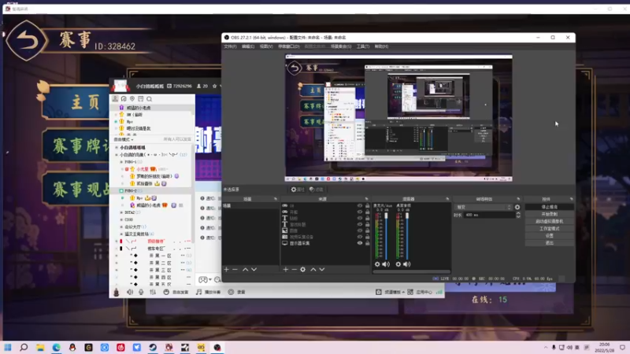Open the 视图(V) menu in OBS

(266, 46)
